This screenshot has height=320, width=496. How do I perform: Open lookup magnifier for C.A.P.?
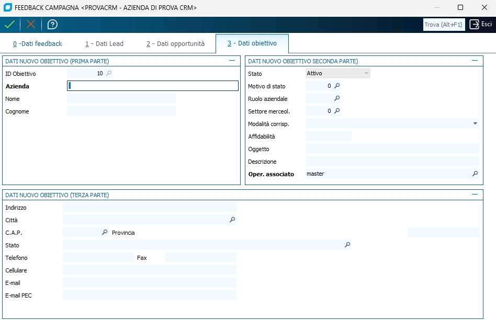105,232
